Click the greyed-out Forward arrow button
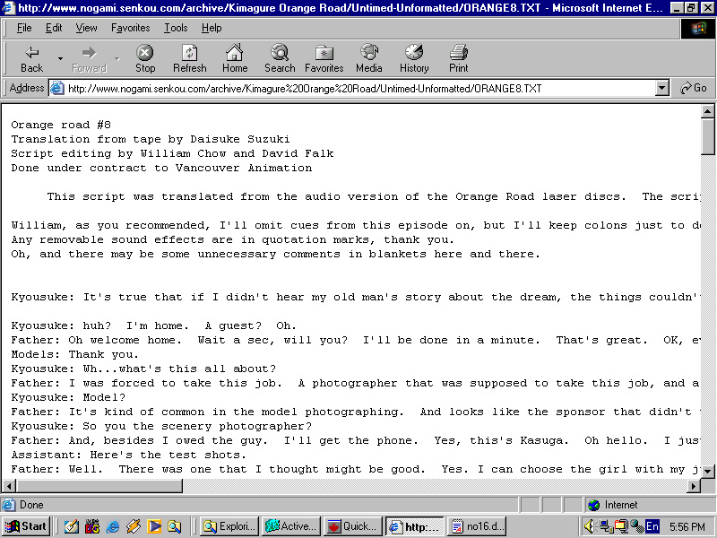The width and height of the screenshot is (717, 538). coord(89,58)
